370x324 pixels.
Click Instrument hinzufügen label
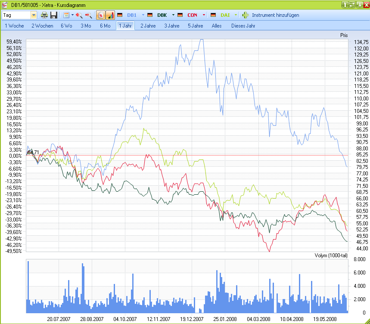[275, 15]
